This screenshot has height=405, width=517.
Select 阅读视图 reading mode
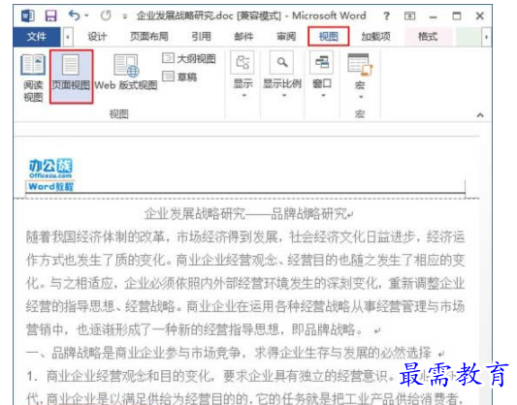pos(33,78)
